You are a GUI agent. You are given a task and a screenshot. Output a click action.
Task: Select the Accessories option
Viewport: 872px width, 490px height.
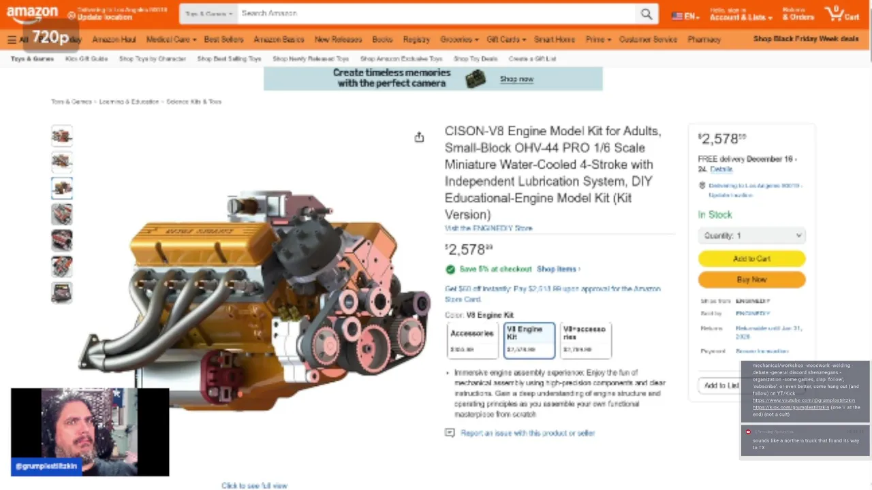coord(472,340)
